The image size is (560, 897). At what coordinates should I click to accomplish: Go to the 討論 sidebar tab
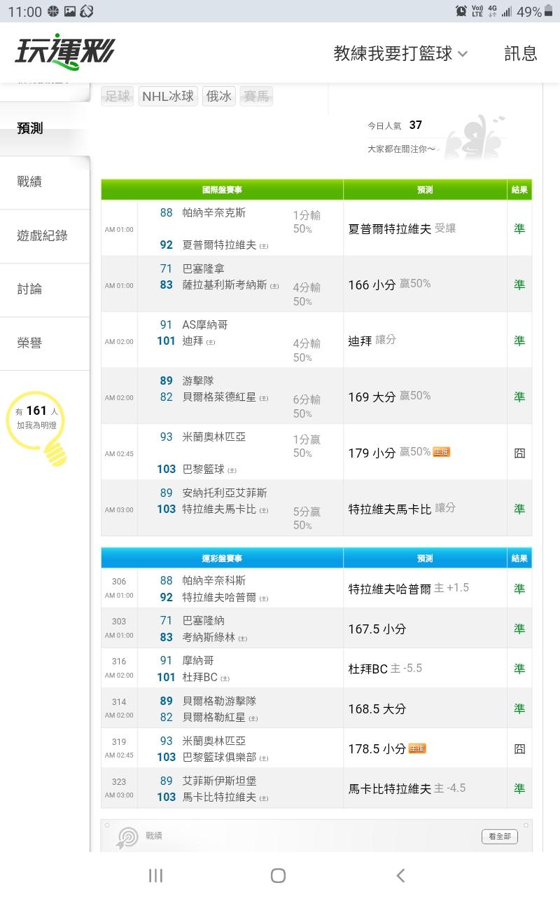[30, 289]
